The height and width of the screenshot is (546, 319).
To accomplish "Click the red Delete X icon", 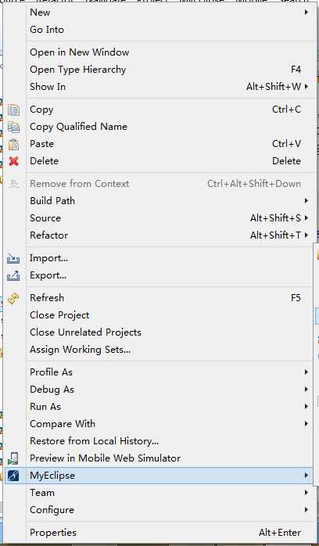I will 13,161.
